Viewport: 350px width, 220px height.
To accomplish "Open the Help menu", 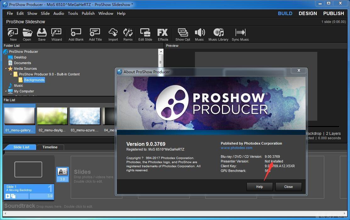I will [121, 14].
